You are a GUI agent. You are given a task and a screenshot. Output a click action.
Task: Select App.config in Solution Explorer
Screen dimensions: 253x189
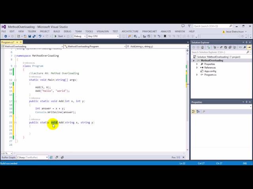click(210, 71)
